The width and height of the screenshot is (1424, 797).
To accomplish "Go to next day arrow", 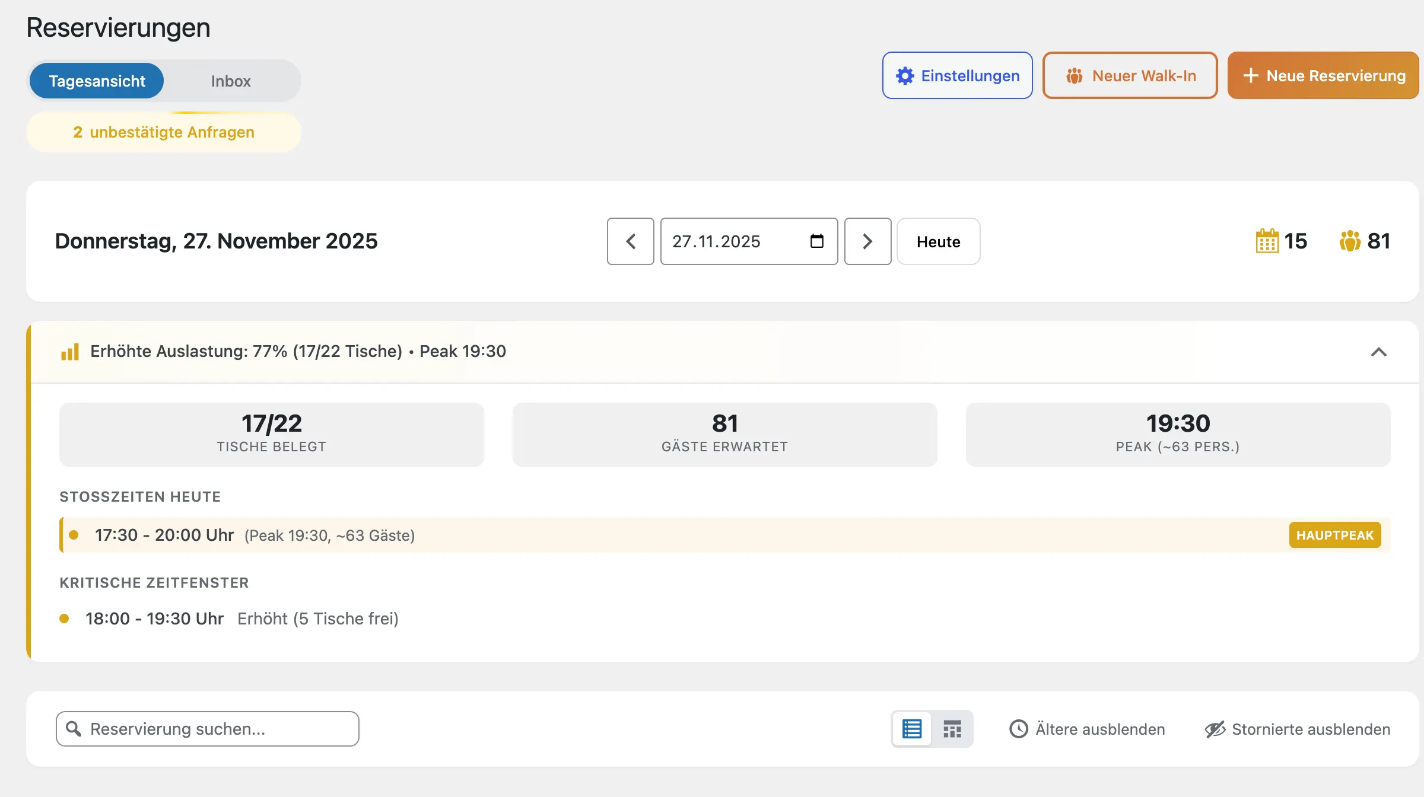I will pos(867,241).
